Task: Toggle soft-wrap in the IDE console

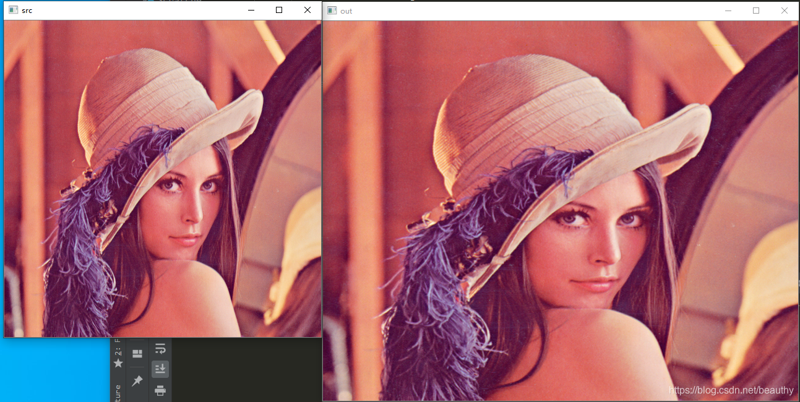Action: pos(160,348)
